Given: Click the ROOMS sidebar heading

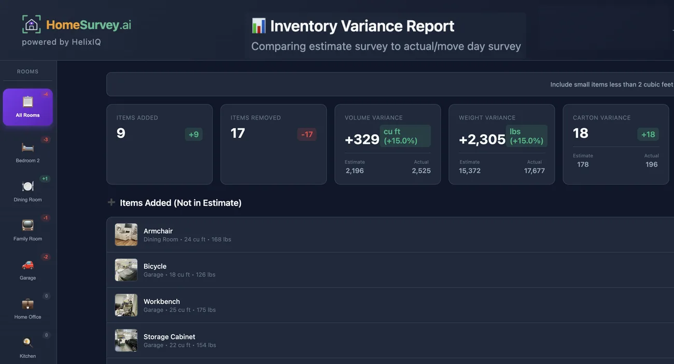Looking at the screenshot, I should pos(27,71).
